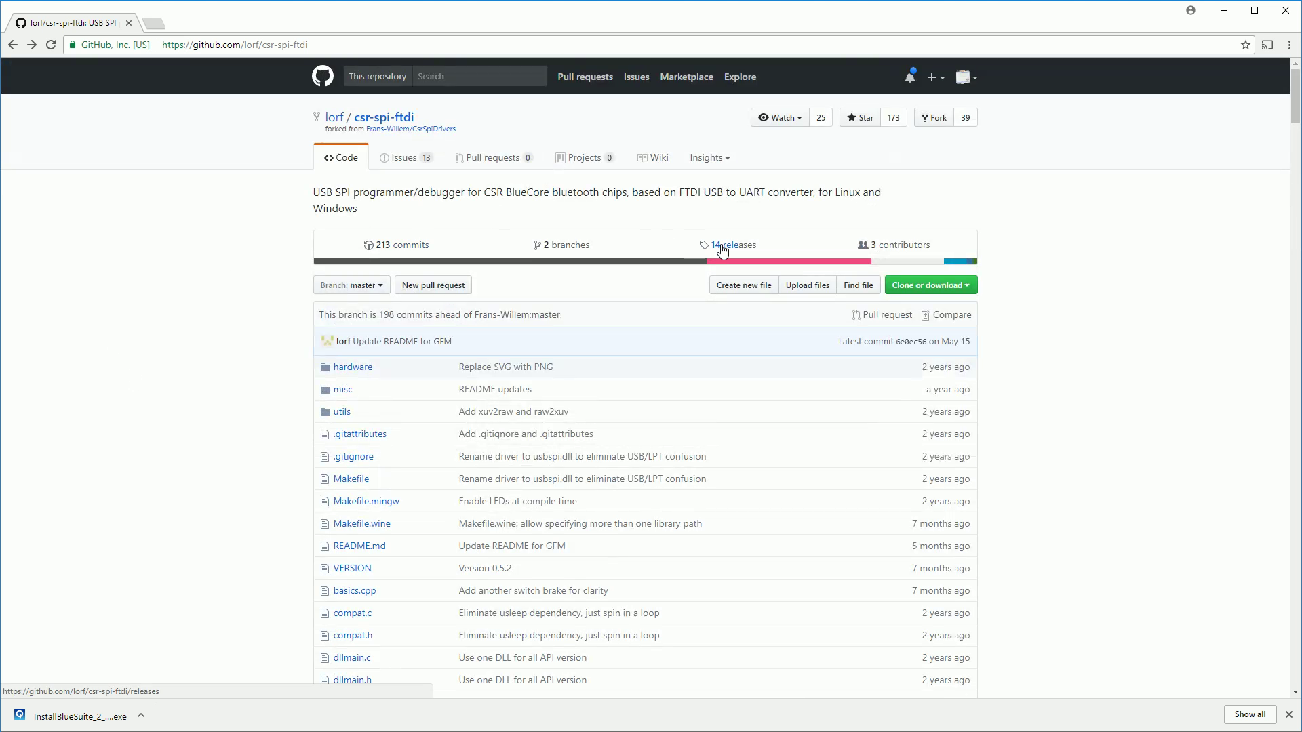Open the notifications bell icon

[x=909, y=77]
